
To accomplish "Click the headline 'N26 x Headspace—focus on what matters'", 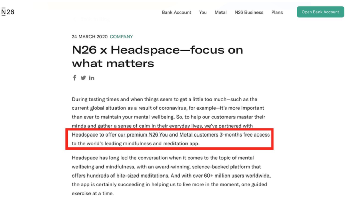I will (157, 56).
